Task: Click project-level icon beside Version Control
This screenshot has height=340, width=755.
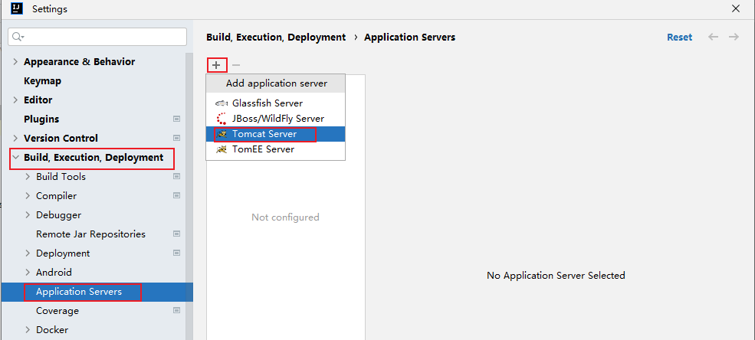Action: tap(177, 138)
